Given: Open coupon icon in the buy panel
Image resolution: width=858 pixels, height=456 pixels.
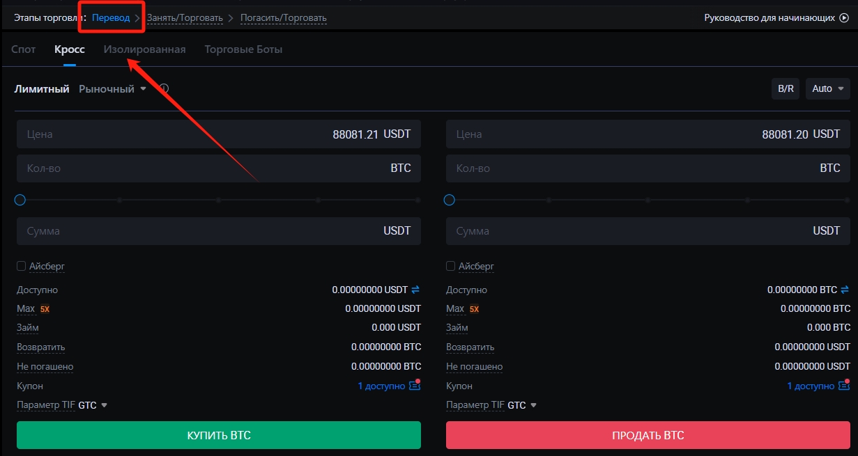Looking at the screenshot, I should (415, 385).
